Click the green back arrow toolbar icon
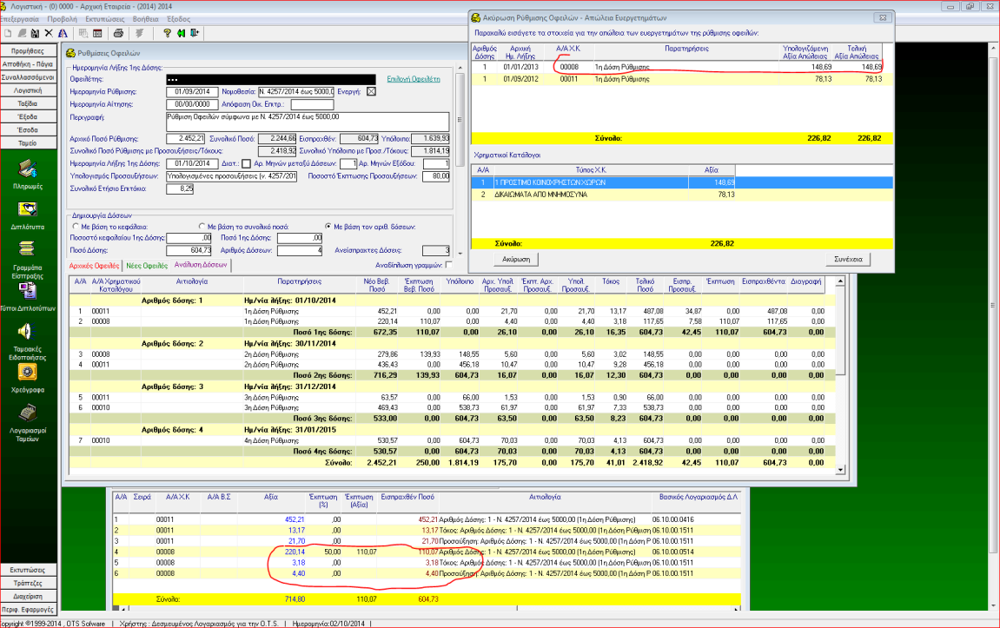This screenshot has width=1000, height=628. (x=181, y=33)
